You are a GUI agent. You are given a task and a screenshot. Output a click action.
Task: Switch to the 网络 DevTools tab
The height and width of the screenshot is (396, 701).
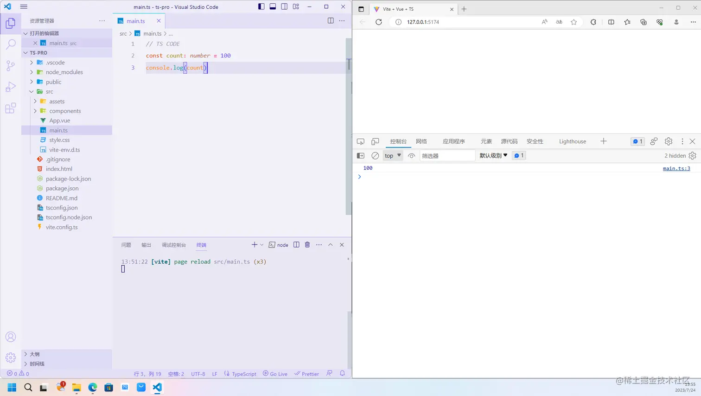[x=421, y=141]
